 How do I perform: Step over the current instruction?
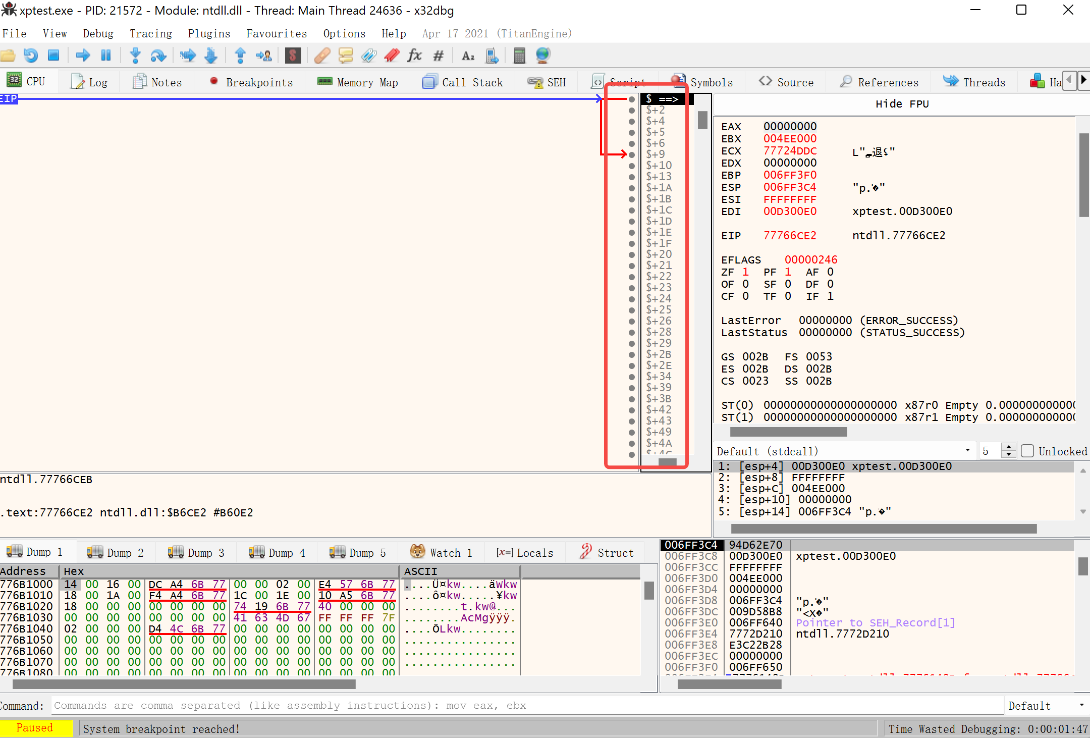[158, 56]
